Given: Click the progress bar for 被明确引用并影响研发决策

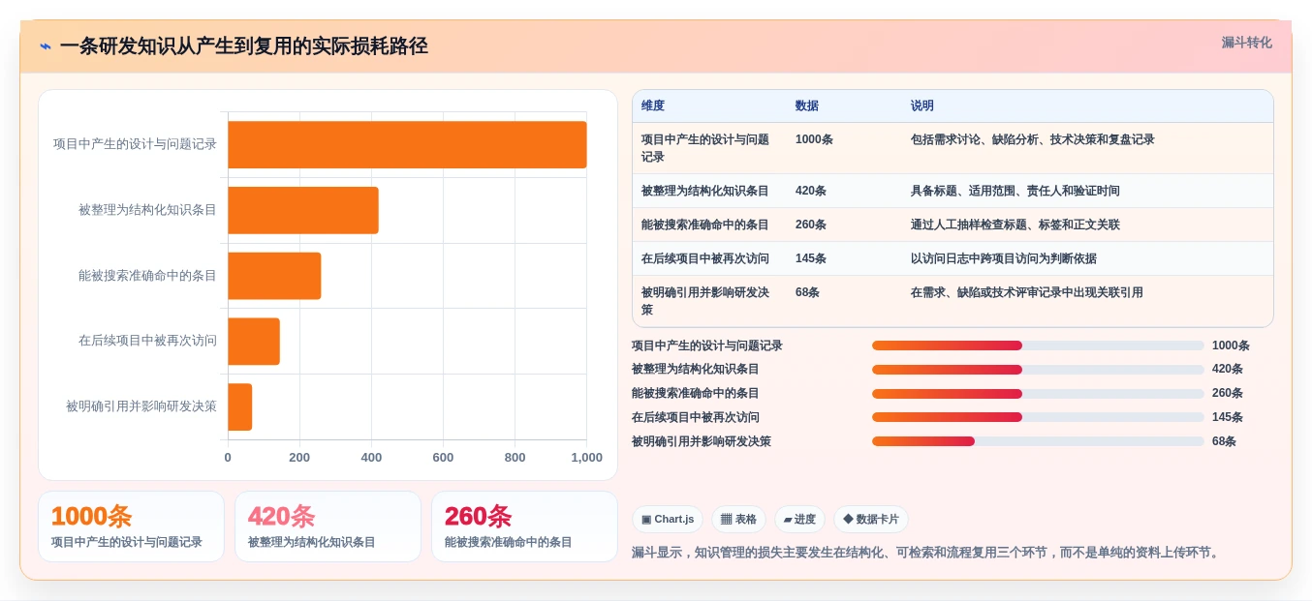Looking at the screenshot, I should tap(1038, 441).
